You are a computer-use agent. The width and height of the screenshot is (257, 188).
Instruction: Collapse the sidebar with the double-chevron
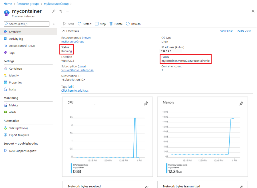click(53, 24)
